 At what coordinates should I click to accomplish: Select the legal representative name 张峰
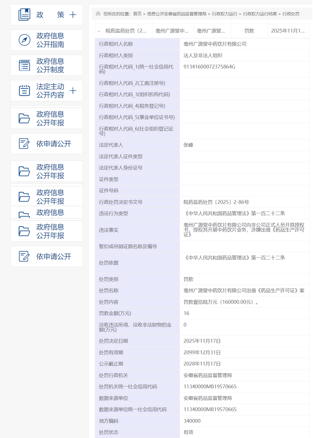tap(188, 145)
